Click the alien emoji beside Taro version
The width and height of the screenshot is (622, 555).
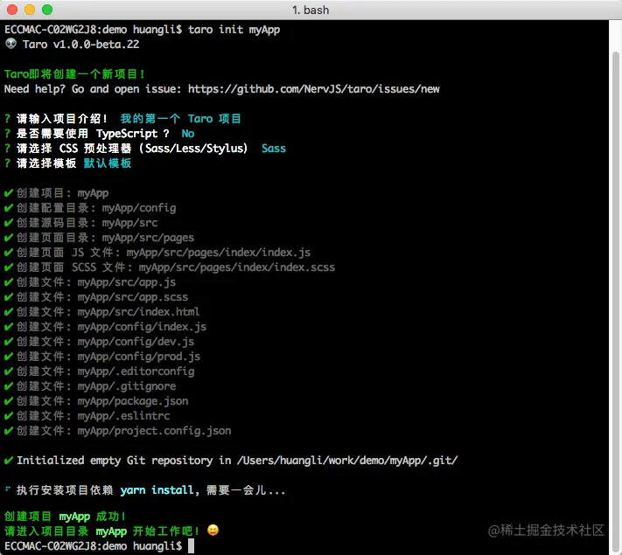point(10,44)
